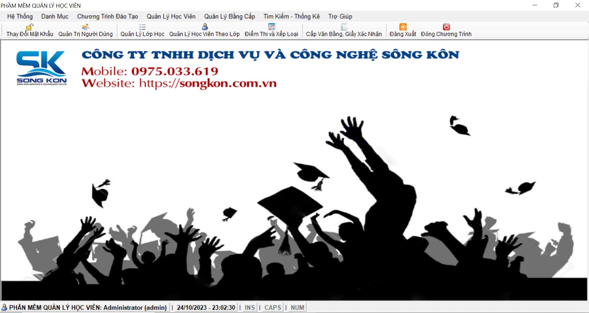Click the Điểm Thi và Xếp Loại icon

pyautogui.click(x=271, y=27)
